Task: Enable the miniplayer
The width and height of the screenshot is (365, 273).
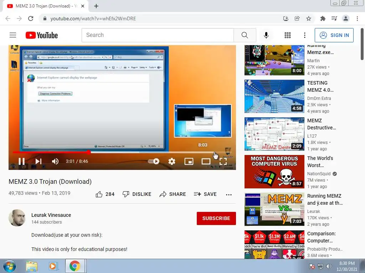Action: [x=189, y=161]
